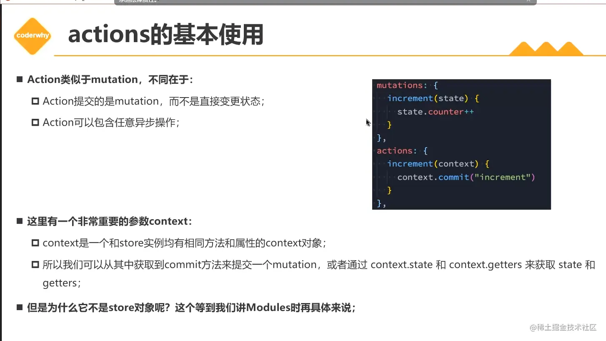Click the hollow bullet beside Action可以包含任意异步操作
The height and width of the screenshot is (341, 606).
(35, 122)
